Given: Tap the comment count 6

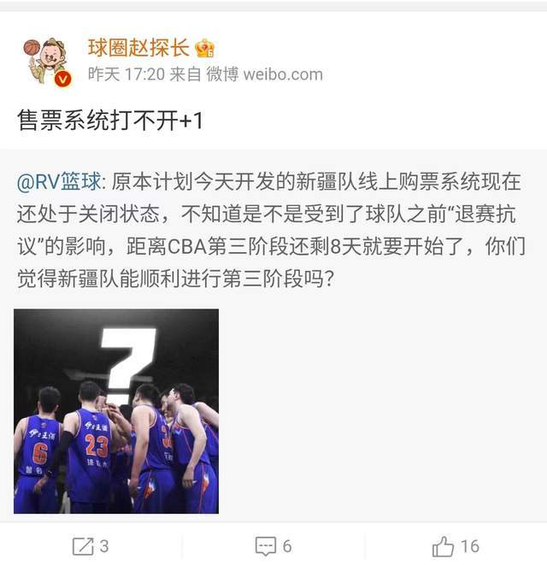Looking at the screenshot, I should coord(287,546).
